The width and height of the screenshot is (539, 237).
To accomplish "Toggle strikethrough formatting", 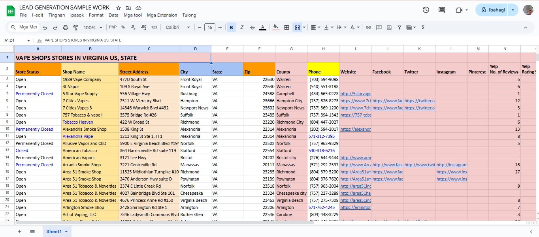I will click(x=252, y=28).
